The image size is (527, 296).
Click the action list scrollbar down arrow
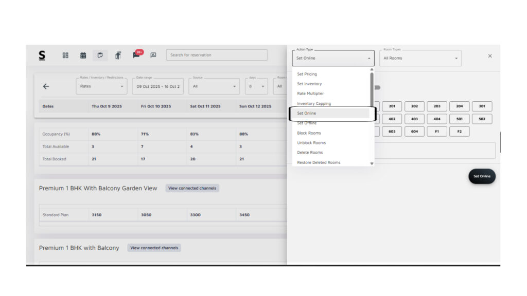click(372, 163)
